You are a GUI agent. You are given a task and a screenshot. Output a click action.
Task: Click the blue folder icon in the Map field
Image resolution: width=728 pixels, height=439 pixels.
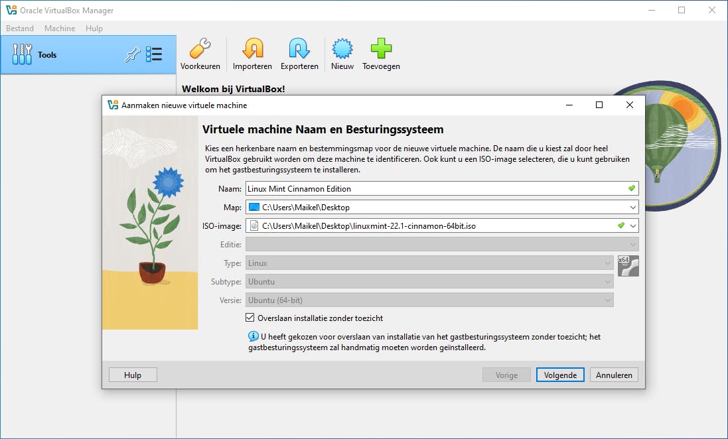click(x=254, y=207)
